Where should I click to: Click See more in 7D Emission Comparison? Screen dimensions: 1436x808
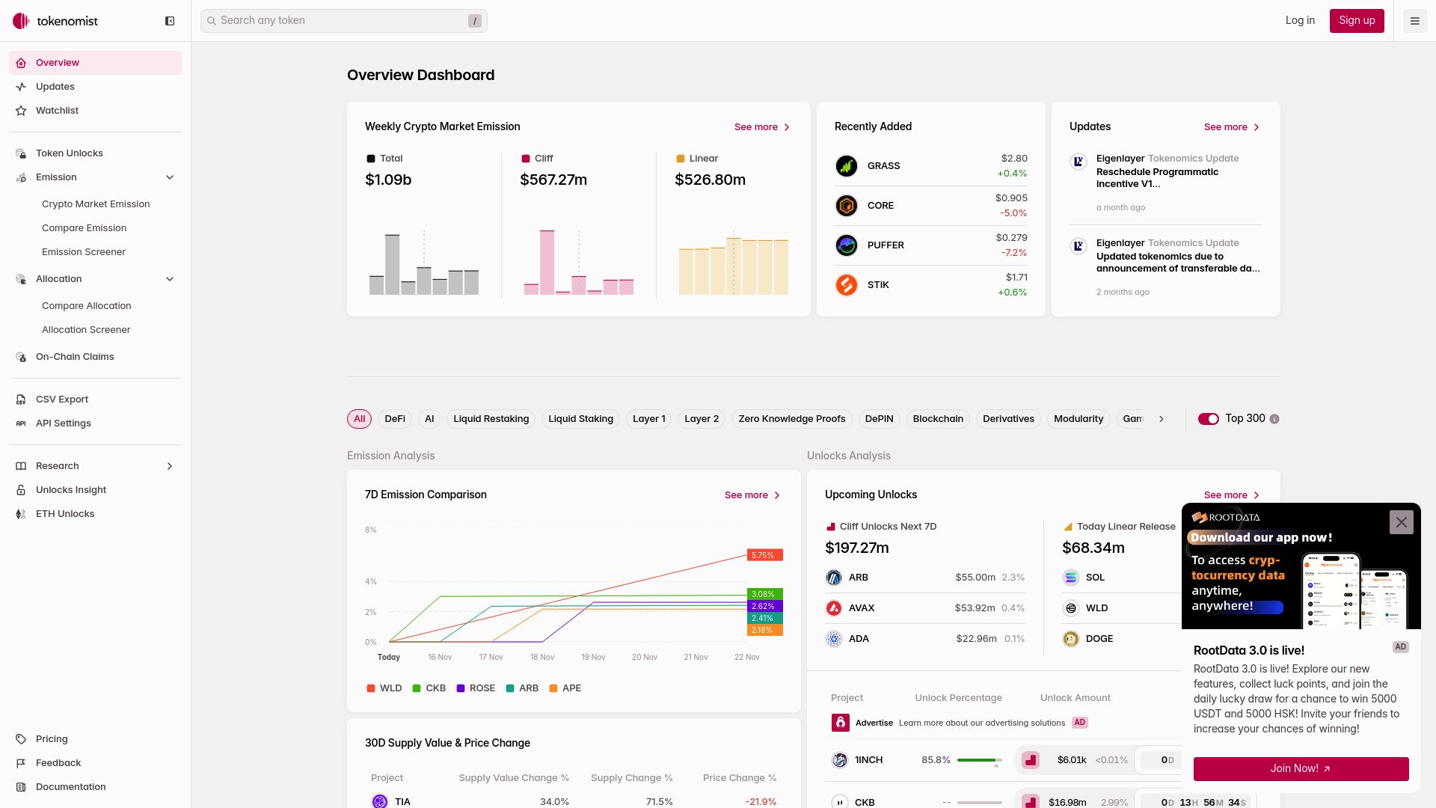point(752,495)
